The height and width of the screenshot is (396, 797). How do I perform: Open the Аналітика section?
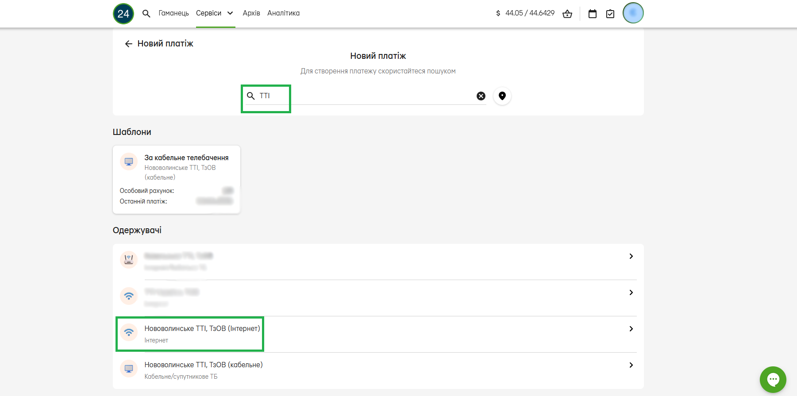click(x=284, y=13)
